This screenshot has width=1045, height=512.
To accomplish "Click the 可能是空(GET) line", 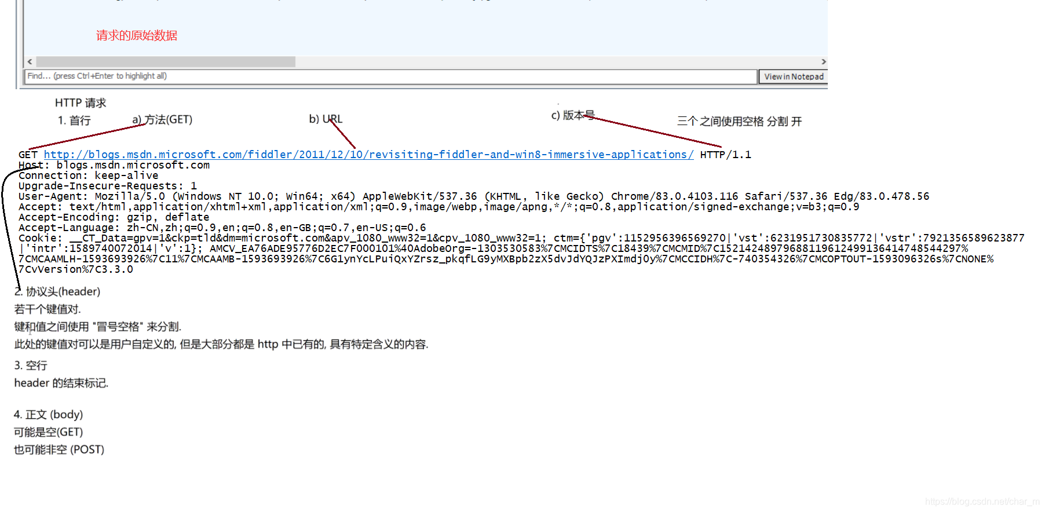I will (49, 432).
